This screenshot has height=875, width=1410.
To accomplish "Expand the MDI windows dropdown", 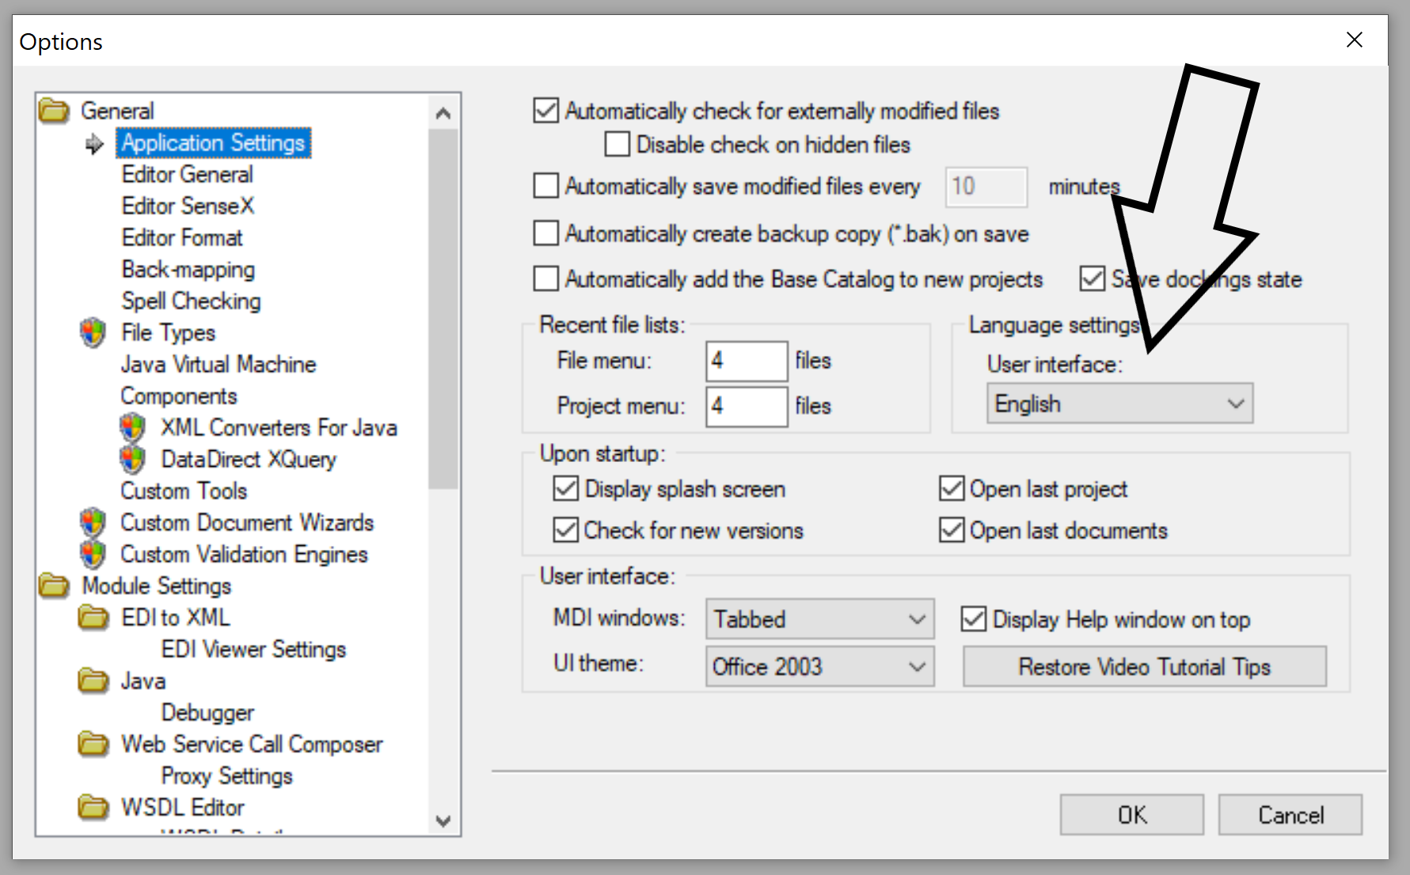I will pos(819,619).
